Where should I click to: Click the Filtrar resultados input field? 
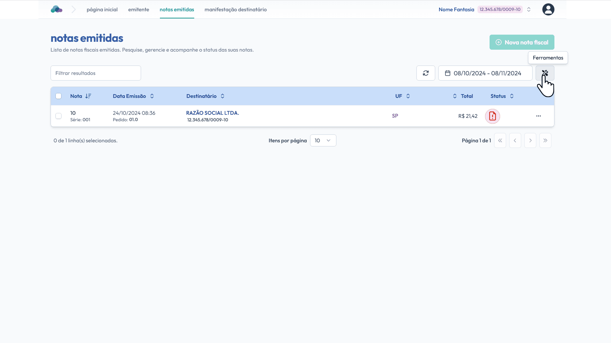96,73
